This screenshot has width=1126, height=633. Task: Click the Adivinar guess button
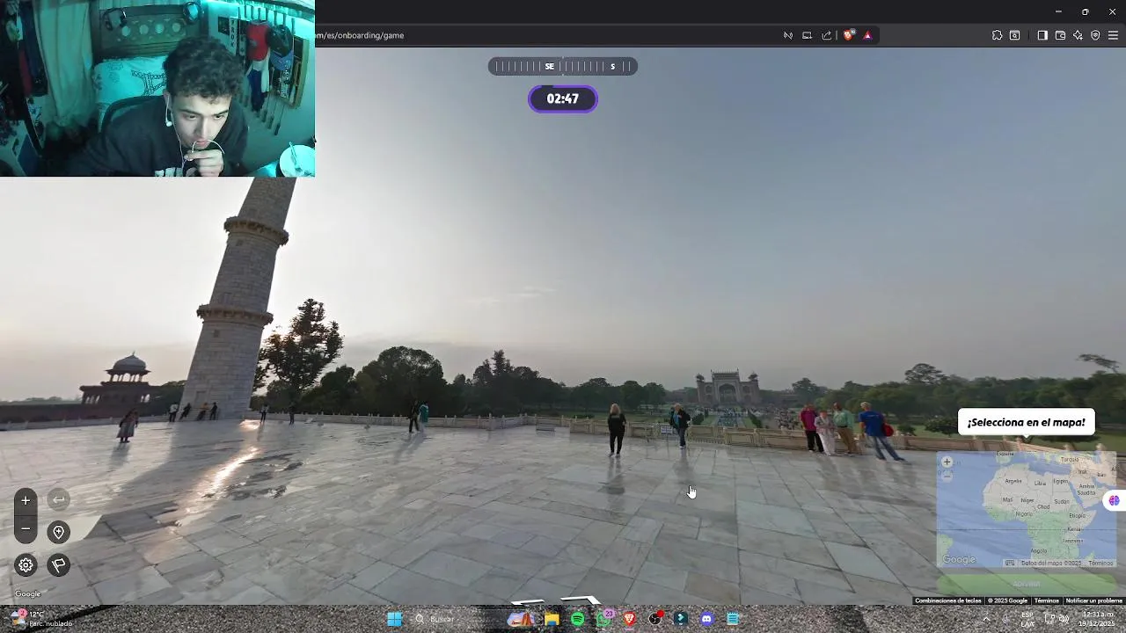coord(1026,584)
